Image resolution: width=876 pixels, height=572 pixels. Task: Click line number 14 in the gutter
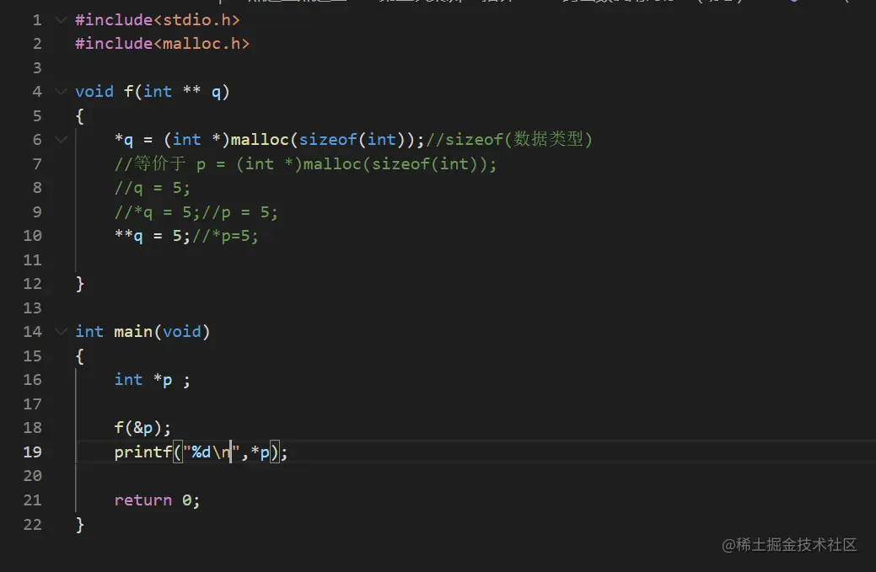tap(32, 331)
